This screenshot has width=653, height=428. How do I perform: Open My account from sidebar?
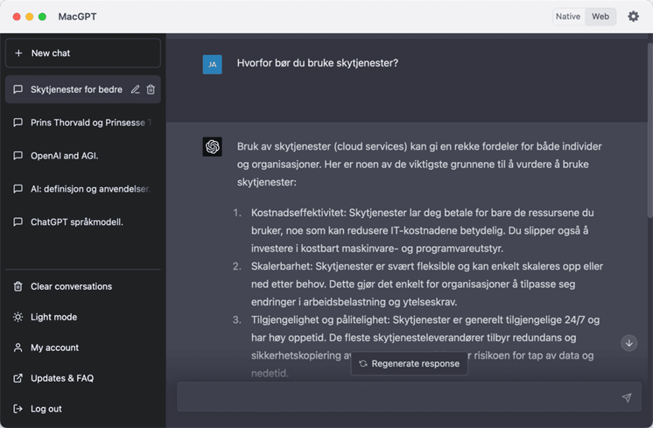click(54, 347)
